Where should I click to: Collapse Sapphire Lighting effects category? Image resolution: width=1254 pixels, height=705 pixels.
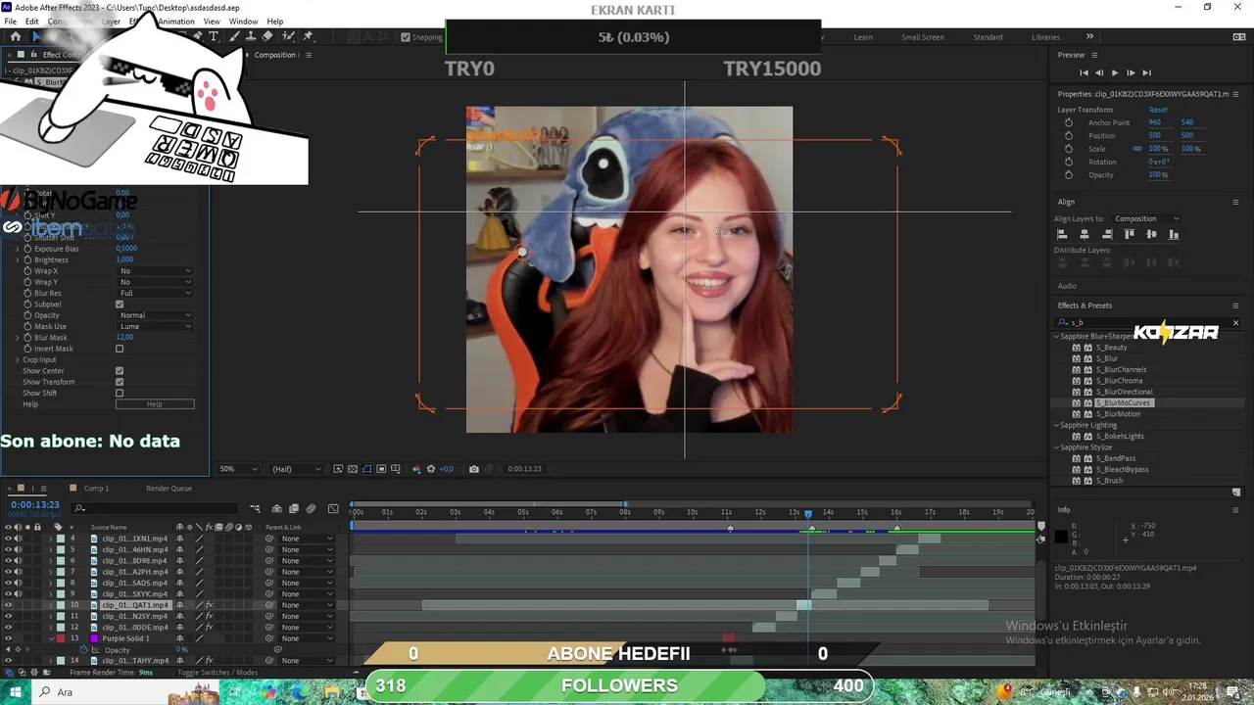[1057, 426]
